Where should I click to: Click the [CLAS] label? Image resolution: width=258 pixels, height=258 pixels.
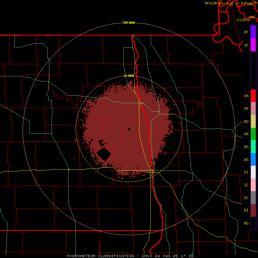pos(242,20)
